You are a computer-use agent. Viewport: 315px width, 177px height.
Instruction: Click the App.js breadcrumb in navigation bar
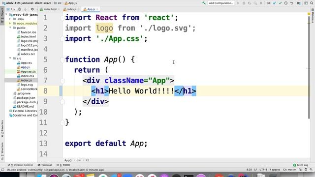pyautogui.click(x=71, y=3)
